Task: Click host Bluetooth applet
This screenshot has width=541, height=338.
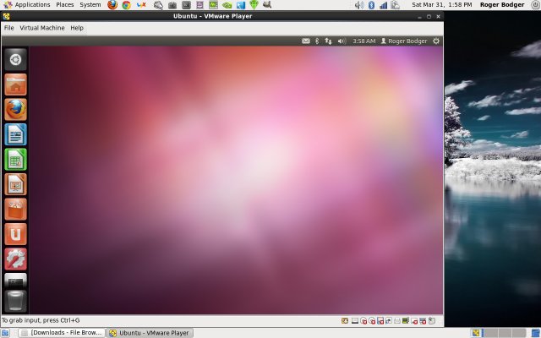Action: 371,5
